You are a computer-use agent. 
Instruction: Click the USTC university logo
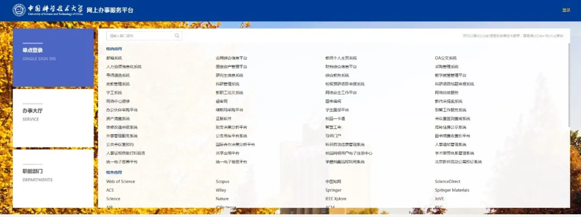[48, 10]
